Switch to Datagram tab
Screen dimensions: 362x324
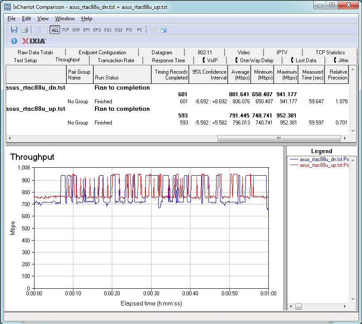(162, 53)
